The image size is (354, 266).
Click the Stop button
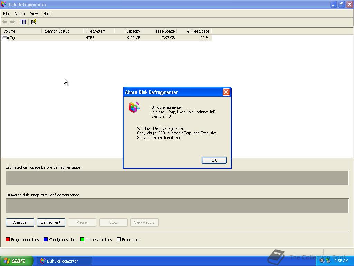[113, 222]
